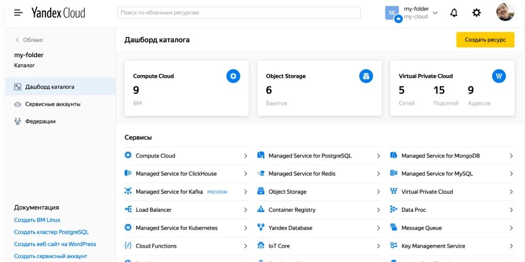This screenshot has height=262, width=525.
Task: Open the Создать сервисный аккаунт link
Action: click(x=50, y=256)
